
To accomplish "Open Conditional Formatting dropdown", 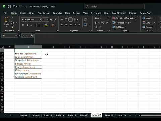I will click(x=125, y=18).
